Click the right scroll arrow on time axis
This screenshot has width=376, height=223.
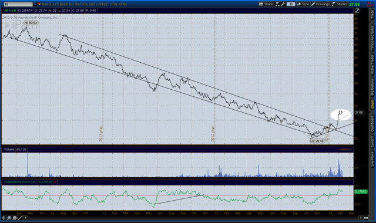coord(360,218)
